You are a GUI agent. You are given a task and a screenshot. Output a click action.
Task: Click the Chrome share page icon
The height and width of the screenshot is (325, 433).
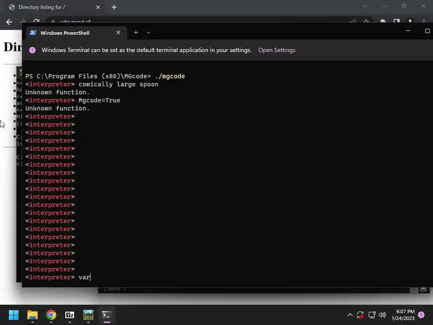(353, 22)
